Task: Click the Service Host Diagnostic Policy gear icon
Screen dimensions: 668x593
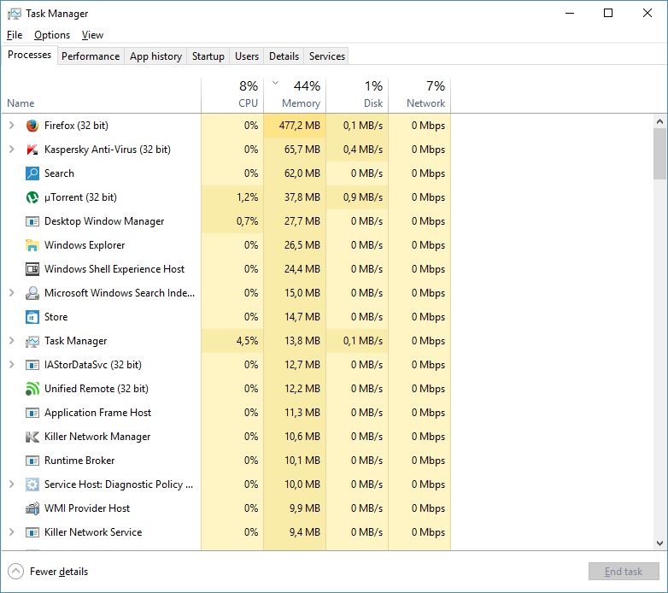Action: 32,484
